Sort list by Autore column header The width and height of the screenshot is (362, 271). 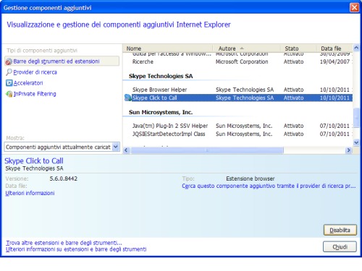[246, 48]
